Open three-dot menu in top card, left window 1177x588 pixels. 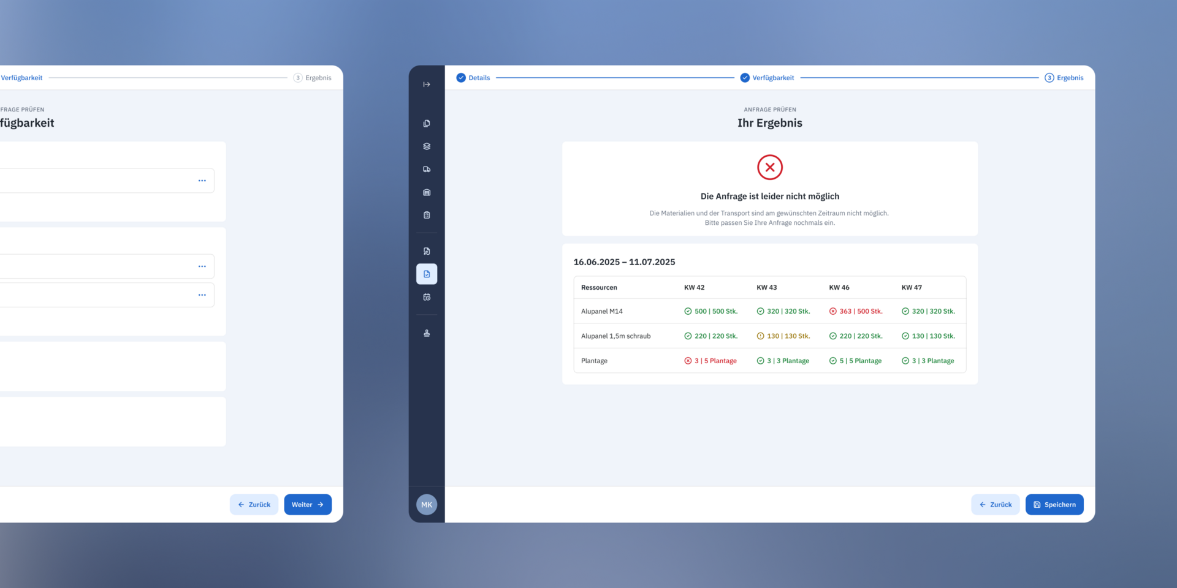coord(202,181)
